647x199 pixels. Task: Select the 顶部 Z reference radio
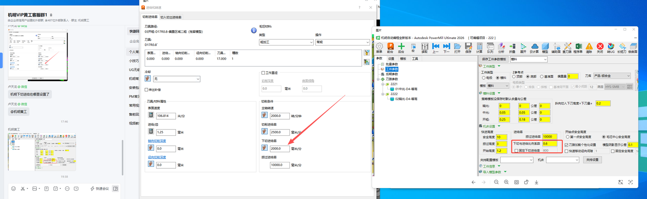514,77
